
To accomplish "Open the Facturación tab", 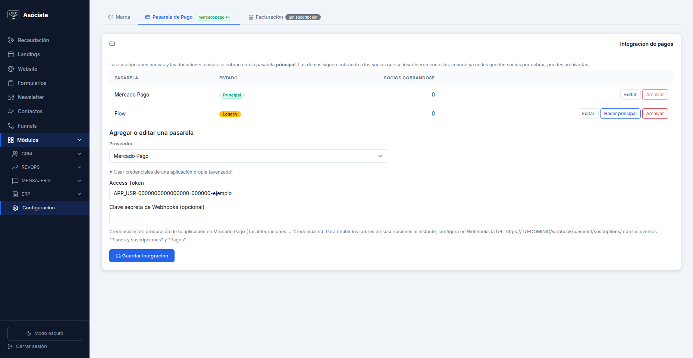I will (x=284, y=17).
